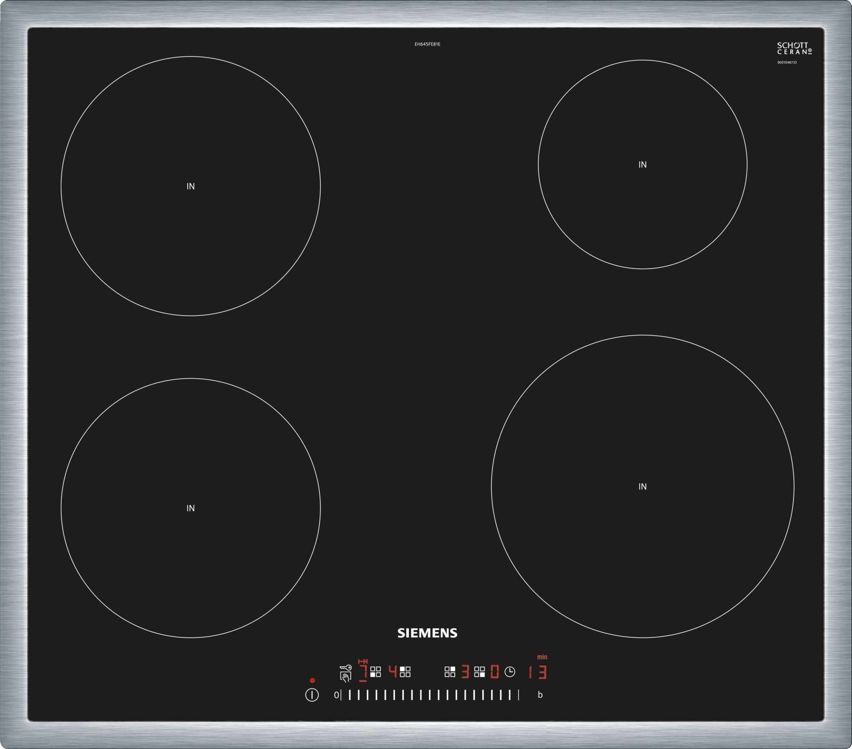Select the rear-right zone selector left of 3
This screenshot has width=852, height=749.
pos(450,672)
